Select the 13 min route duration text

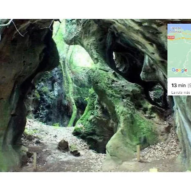[x=178, y=85]
